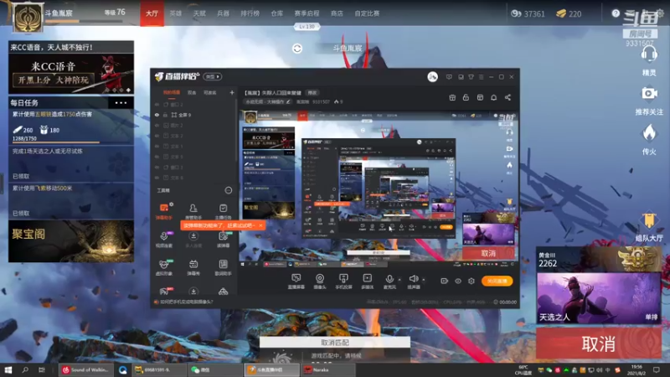Open the 商店 shop tab
The height and width of the screenshot is (377, 670).
coord(337,13)
